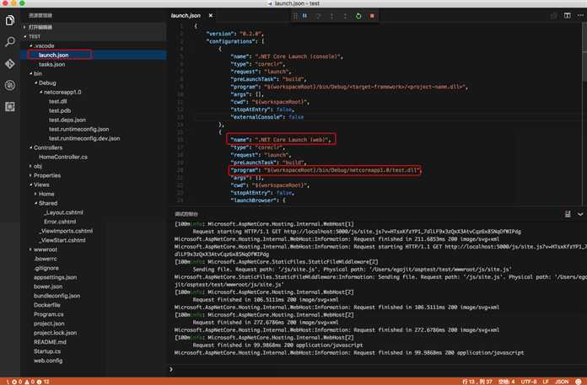
Task: Open the Debug view in activity bar
Action: pos(9,85)
